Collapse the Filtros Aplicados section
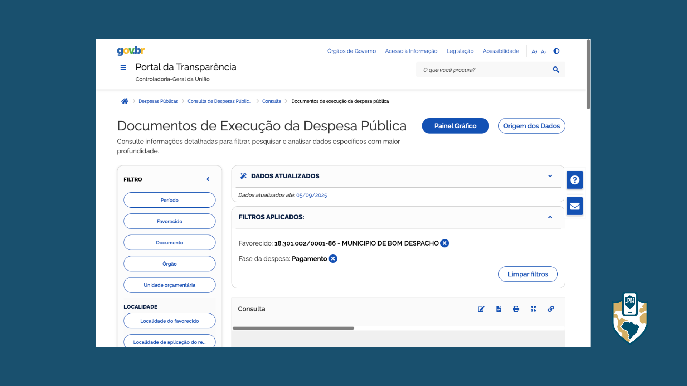The image size is (687, 386). coord(550,217)
